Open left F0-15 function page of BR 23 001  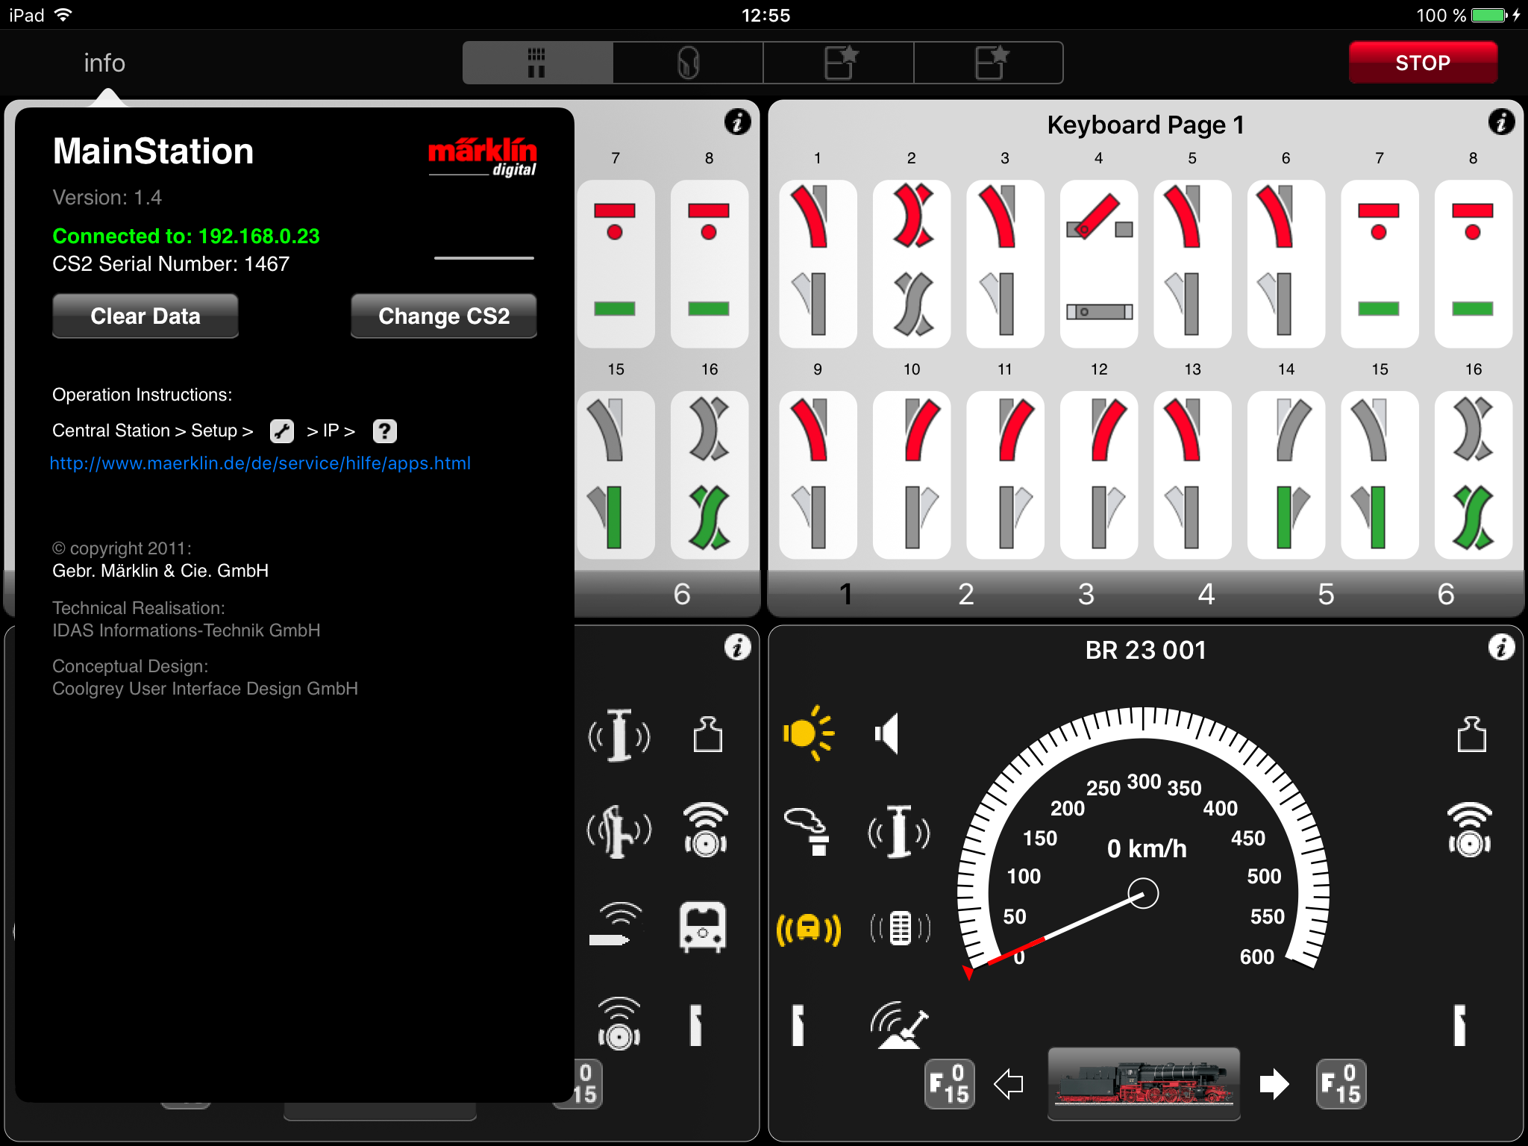click(949, 1084)
